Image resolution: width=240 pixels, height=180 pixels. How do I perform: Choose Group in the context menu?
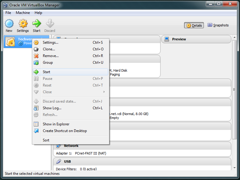pos(70,63)
